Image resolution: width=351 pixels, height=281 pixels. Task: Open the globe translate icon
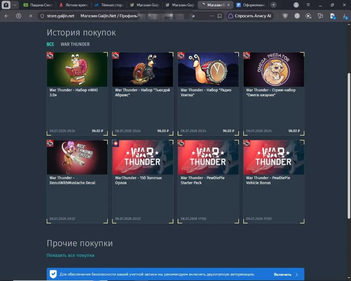point(297,16)
